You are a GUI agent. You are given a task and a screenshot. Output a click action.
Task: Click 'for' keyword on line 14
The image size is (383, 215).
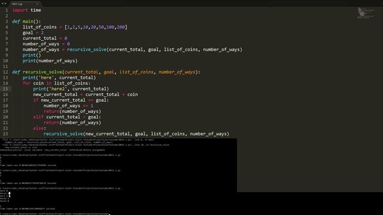pyautogui.click(x=26, y=84)
